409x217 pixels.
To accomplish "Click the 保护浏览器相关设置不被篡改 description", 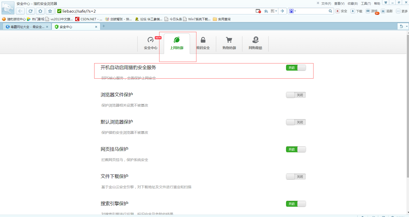I will 125,105.
